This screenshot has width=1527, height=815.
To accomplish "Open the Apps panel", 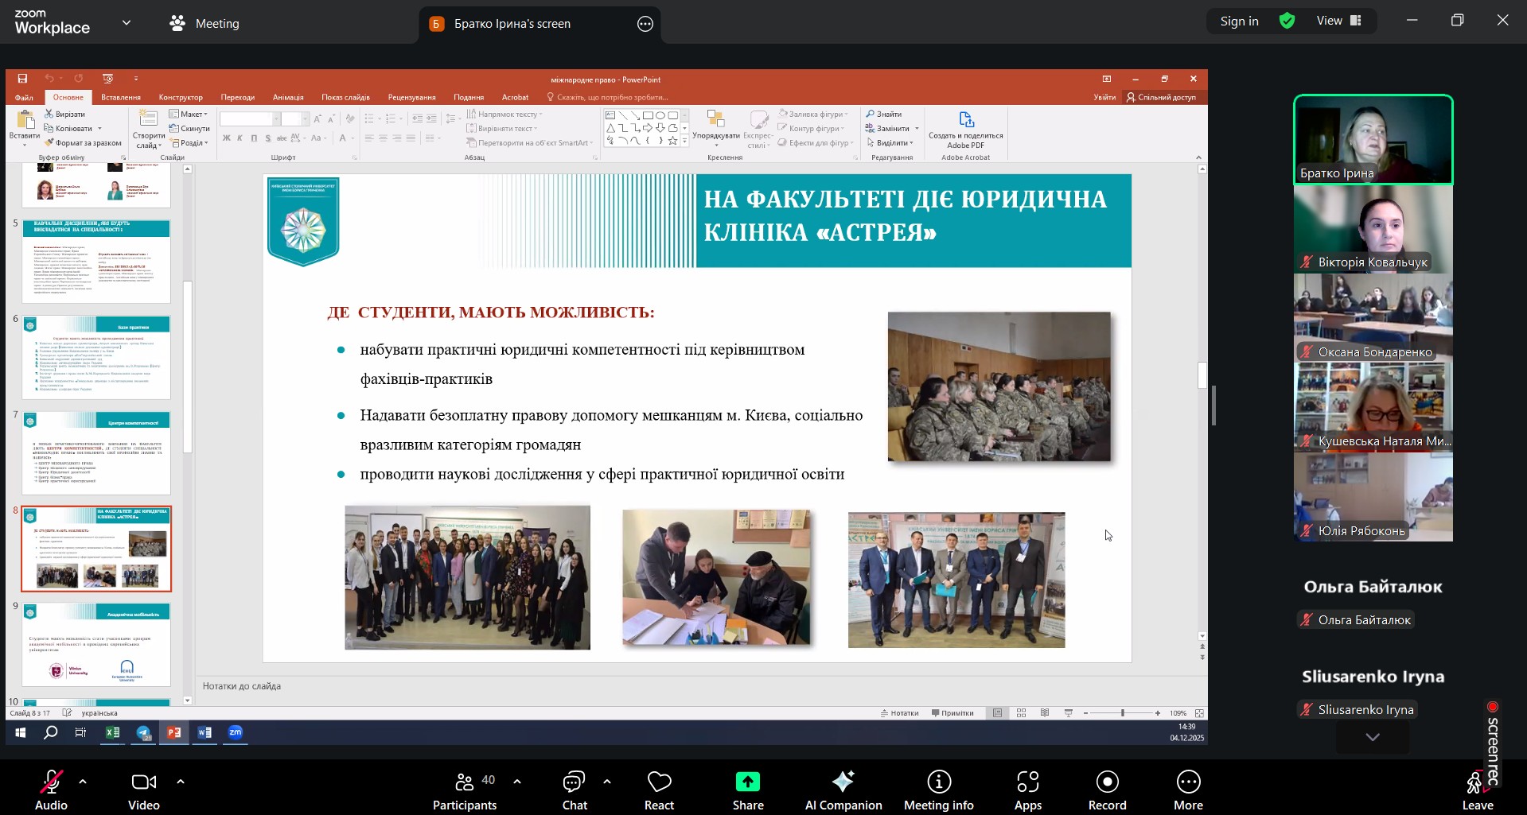I will tap(1027, 790).
